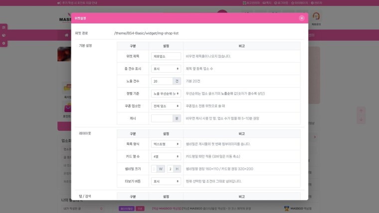Click the widget path text /theme/BS4-Basic/widget/mg-shop-list

pyautogui.click(x=146, y=33)
